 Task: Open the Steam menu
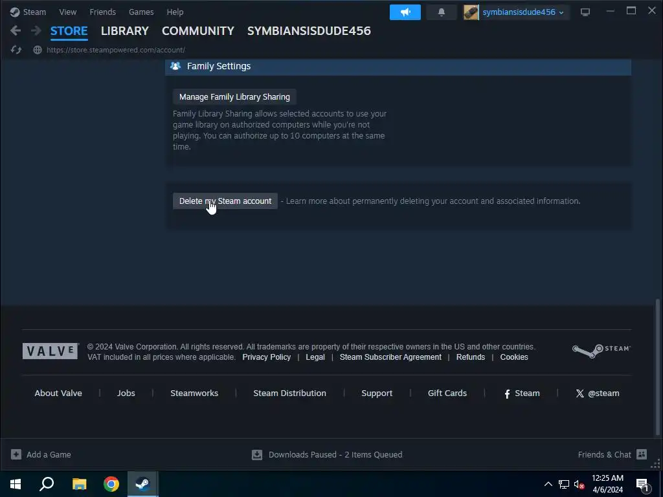[34, 12]
